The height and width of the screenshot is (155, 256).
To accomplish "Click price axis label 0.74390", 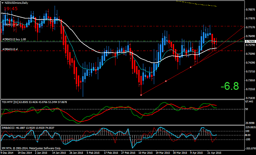I will point(250,63).
